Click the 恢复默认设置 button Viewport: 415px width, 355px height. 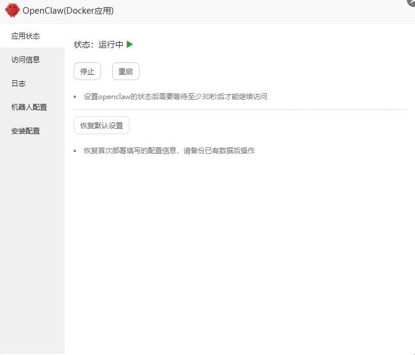coord(101,125)
